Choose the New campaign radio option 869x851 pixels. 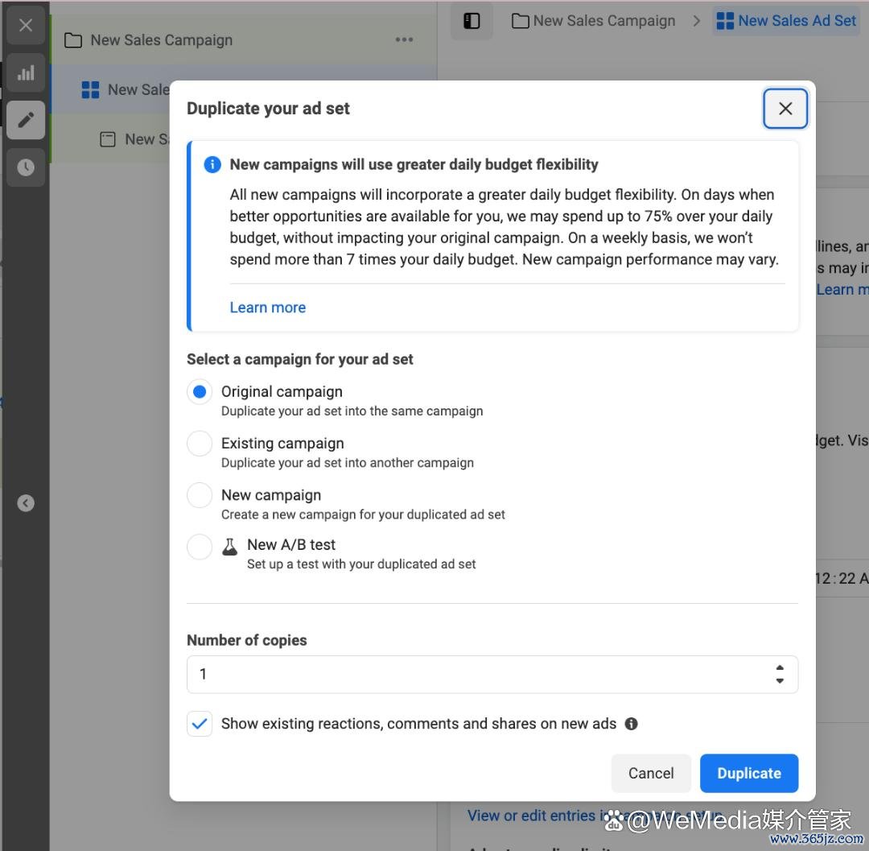click(x=200, y=495)
